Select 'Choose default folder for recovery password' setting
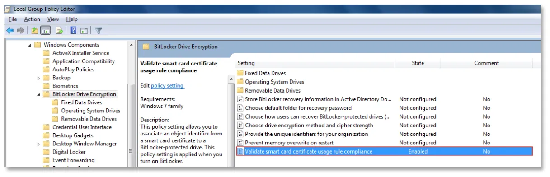 [298, 108]
